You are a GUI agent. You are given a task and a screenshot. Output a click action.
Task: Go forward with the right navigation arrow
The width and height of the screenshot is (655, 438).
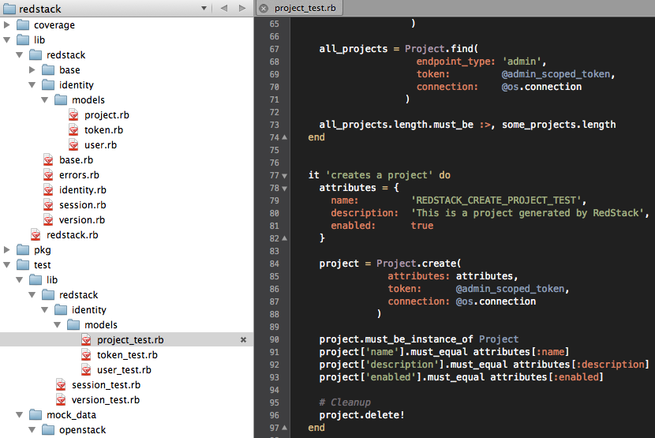coord(242,9)
